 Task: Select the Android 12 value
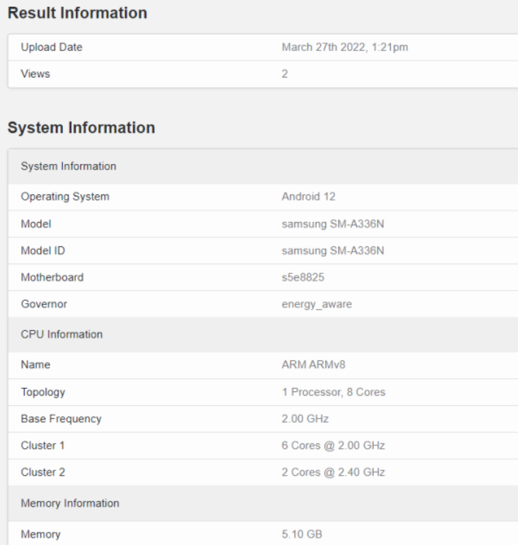click(x=308, y=196)
